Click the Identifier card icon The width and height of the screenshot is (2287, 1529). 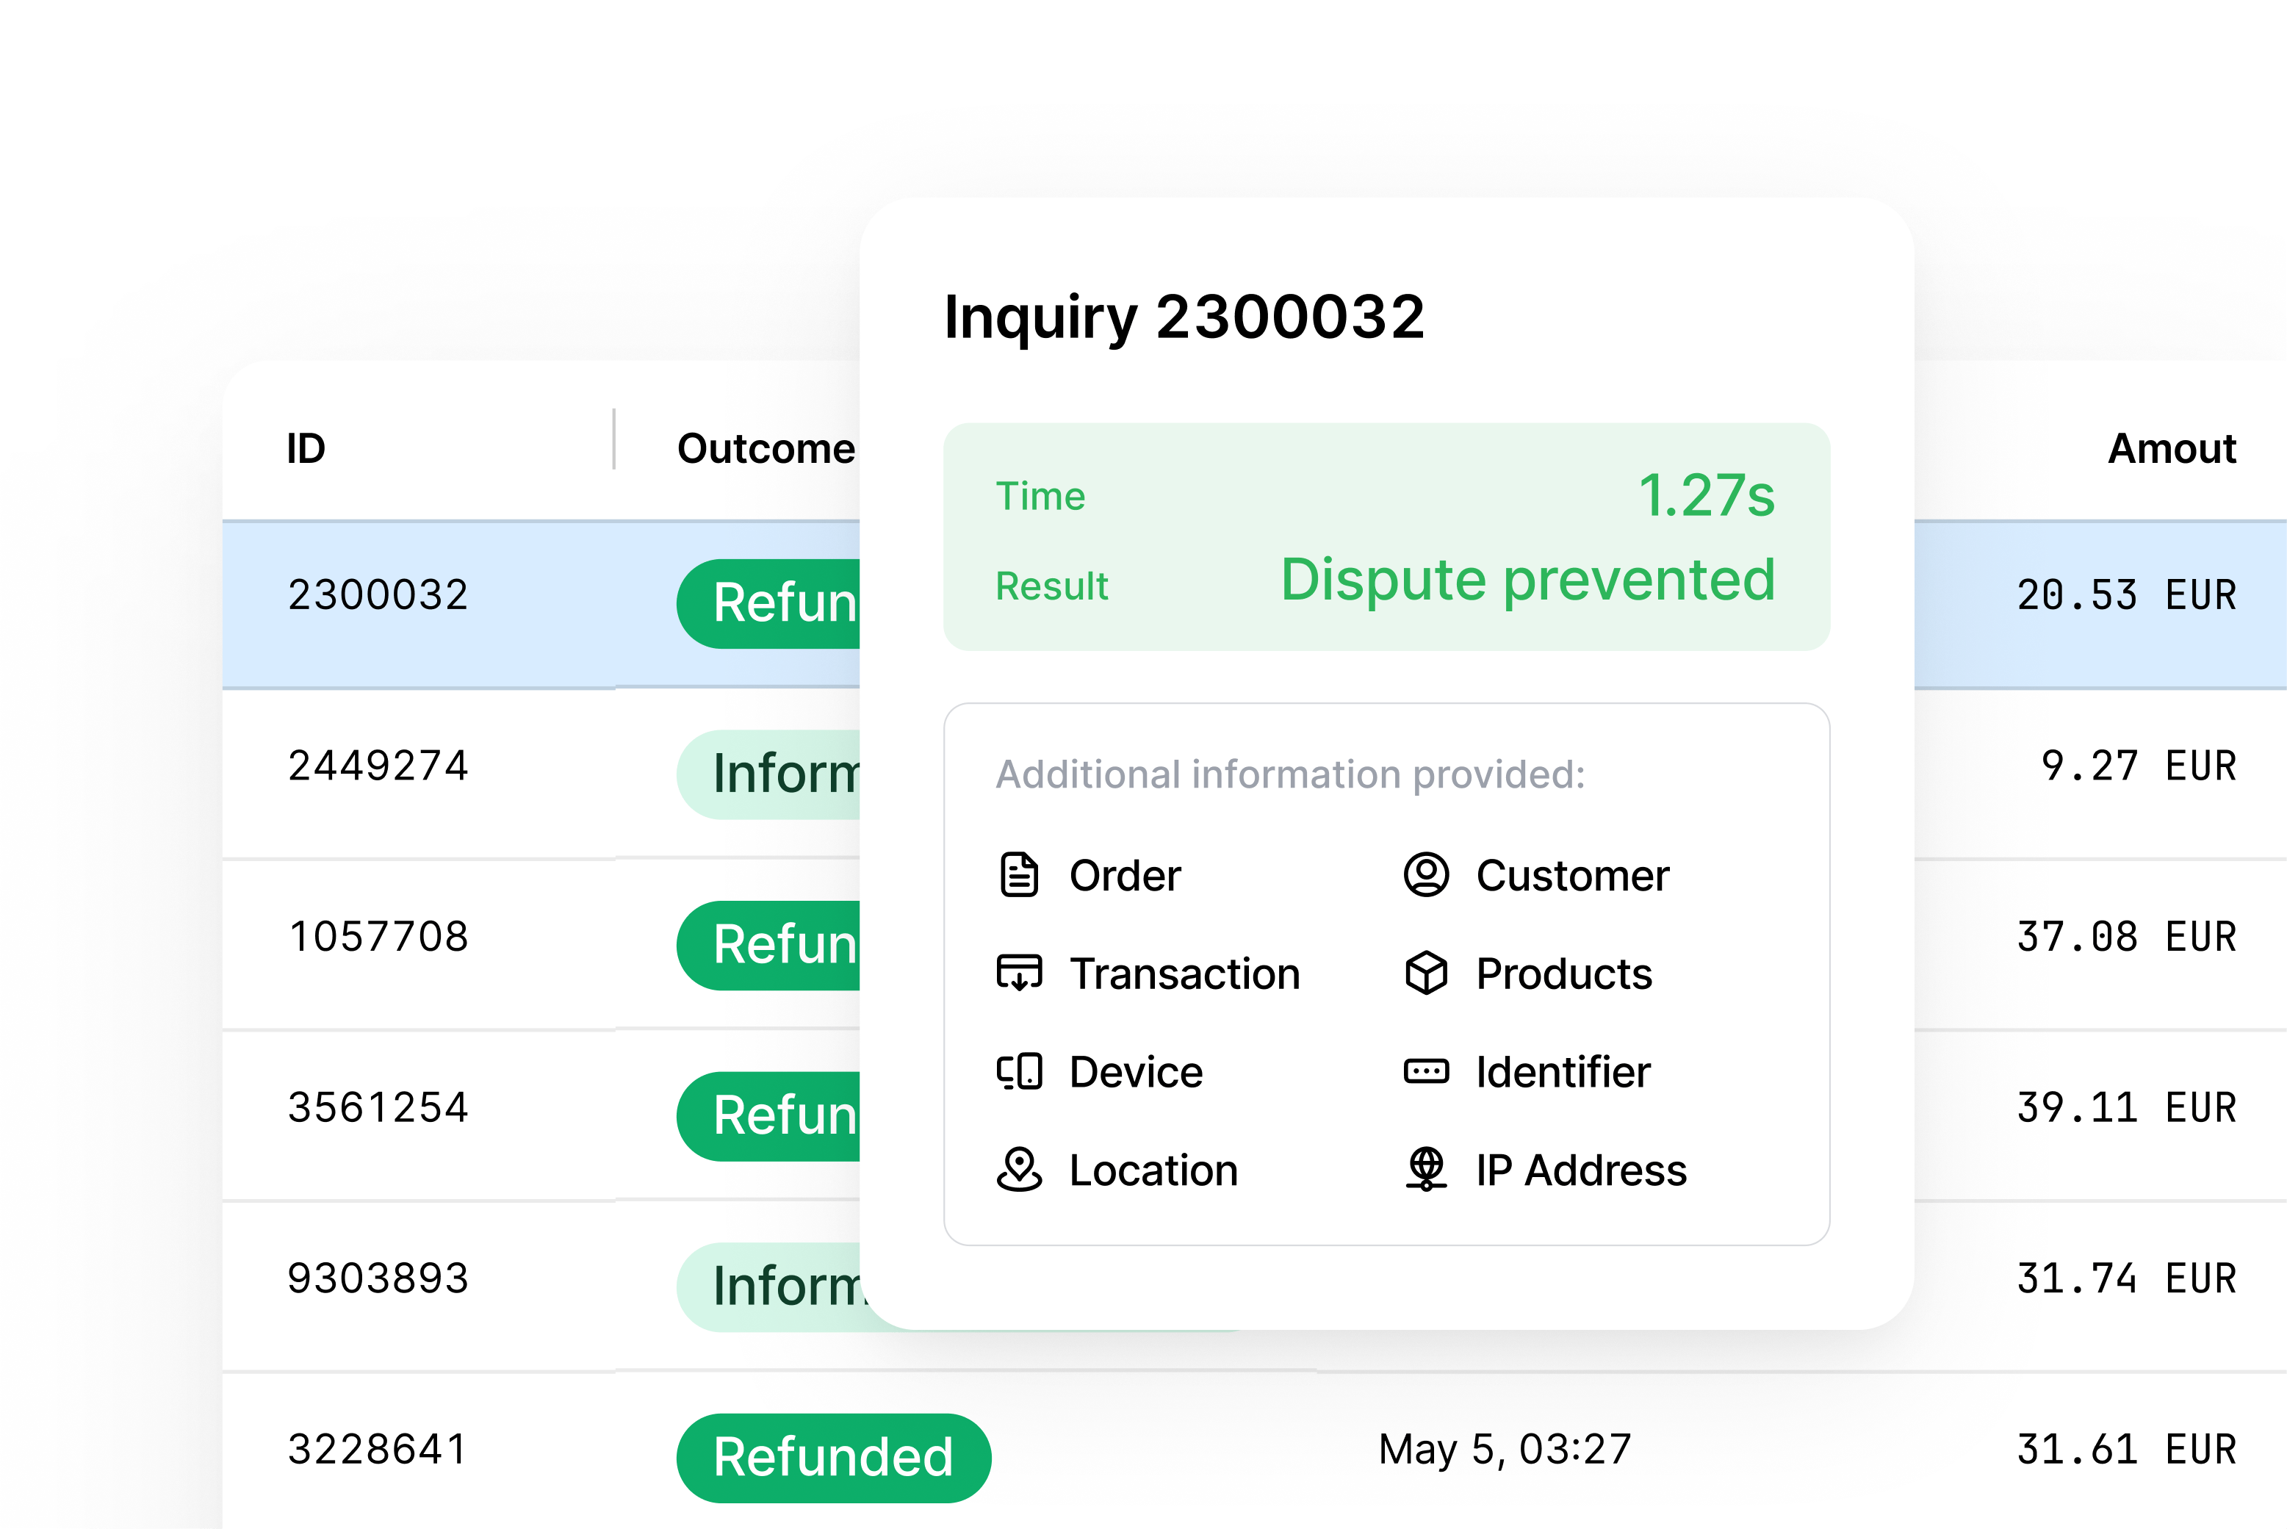[1426, 1072]
